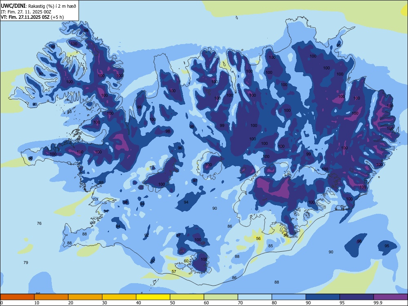Pick the 20–30 amber legend swatch
This screenshot has height=306, width=408.
pos(85,297)
